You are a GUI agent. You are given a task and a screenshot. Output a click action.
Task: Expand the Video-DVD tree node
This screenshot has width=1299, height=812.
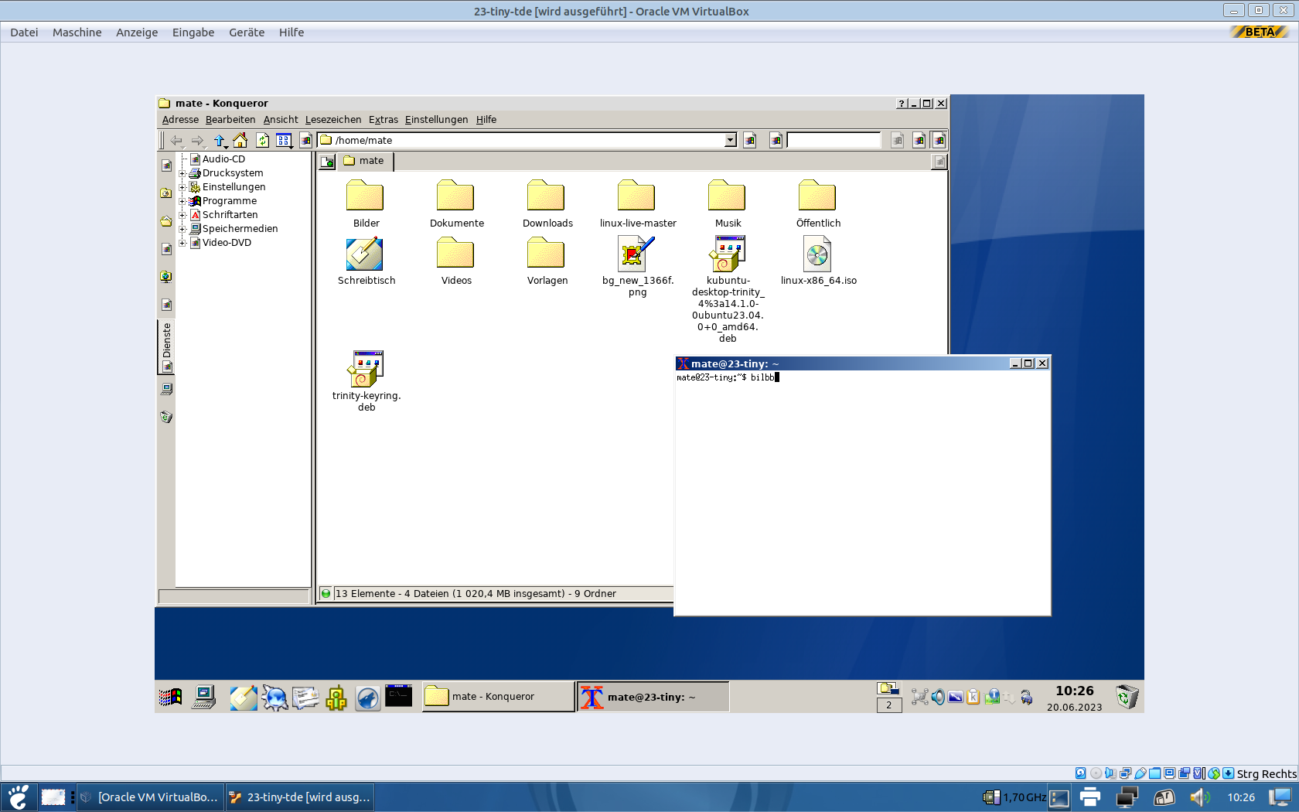coord(182,243)
